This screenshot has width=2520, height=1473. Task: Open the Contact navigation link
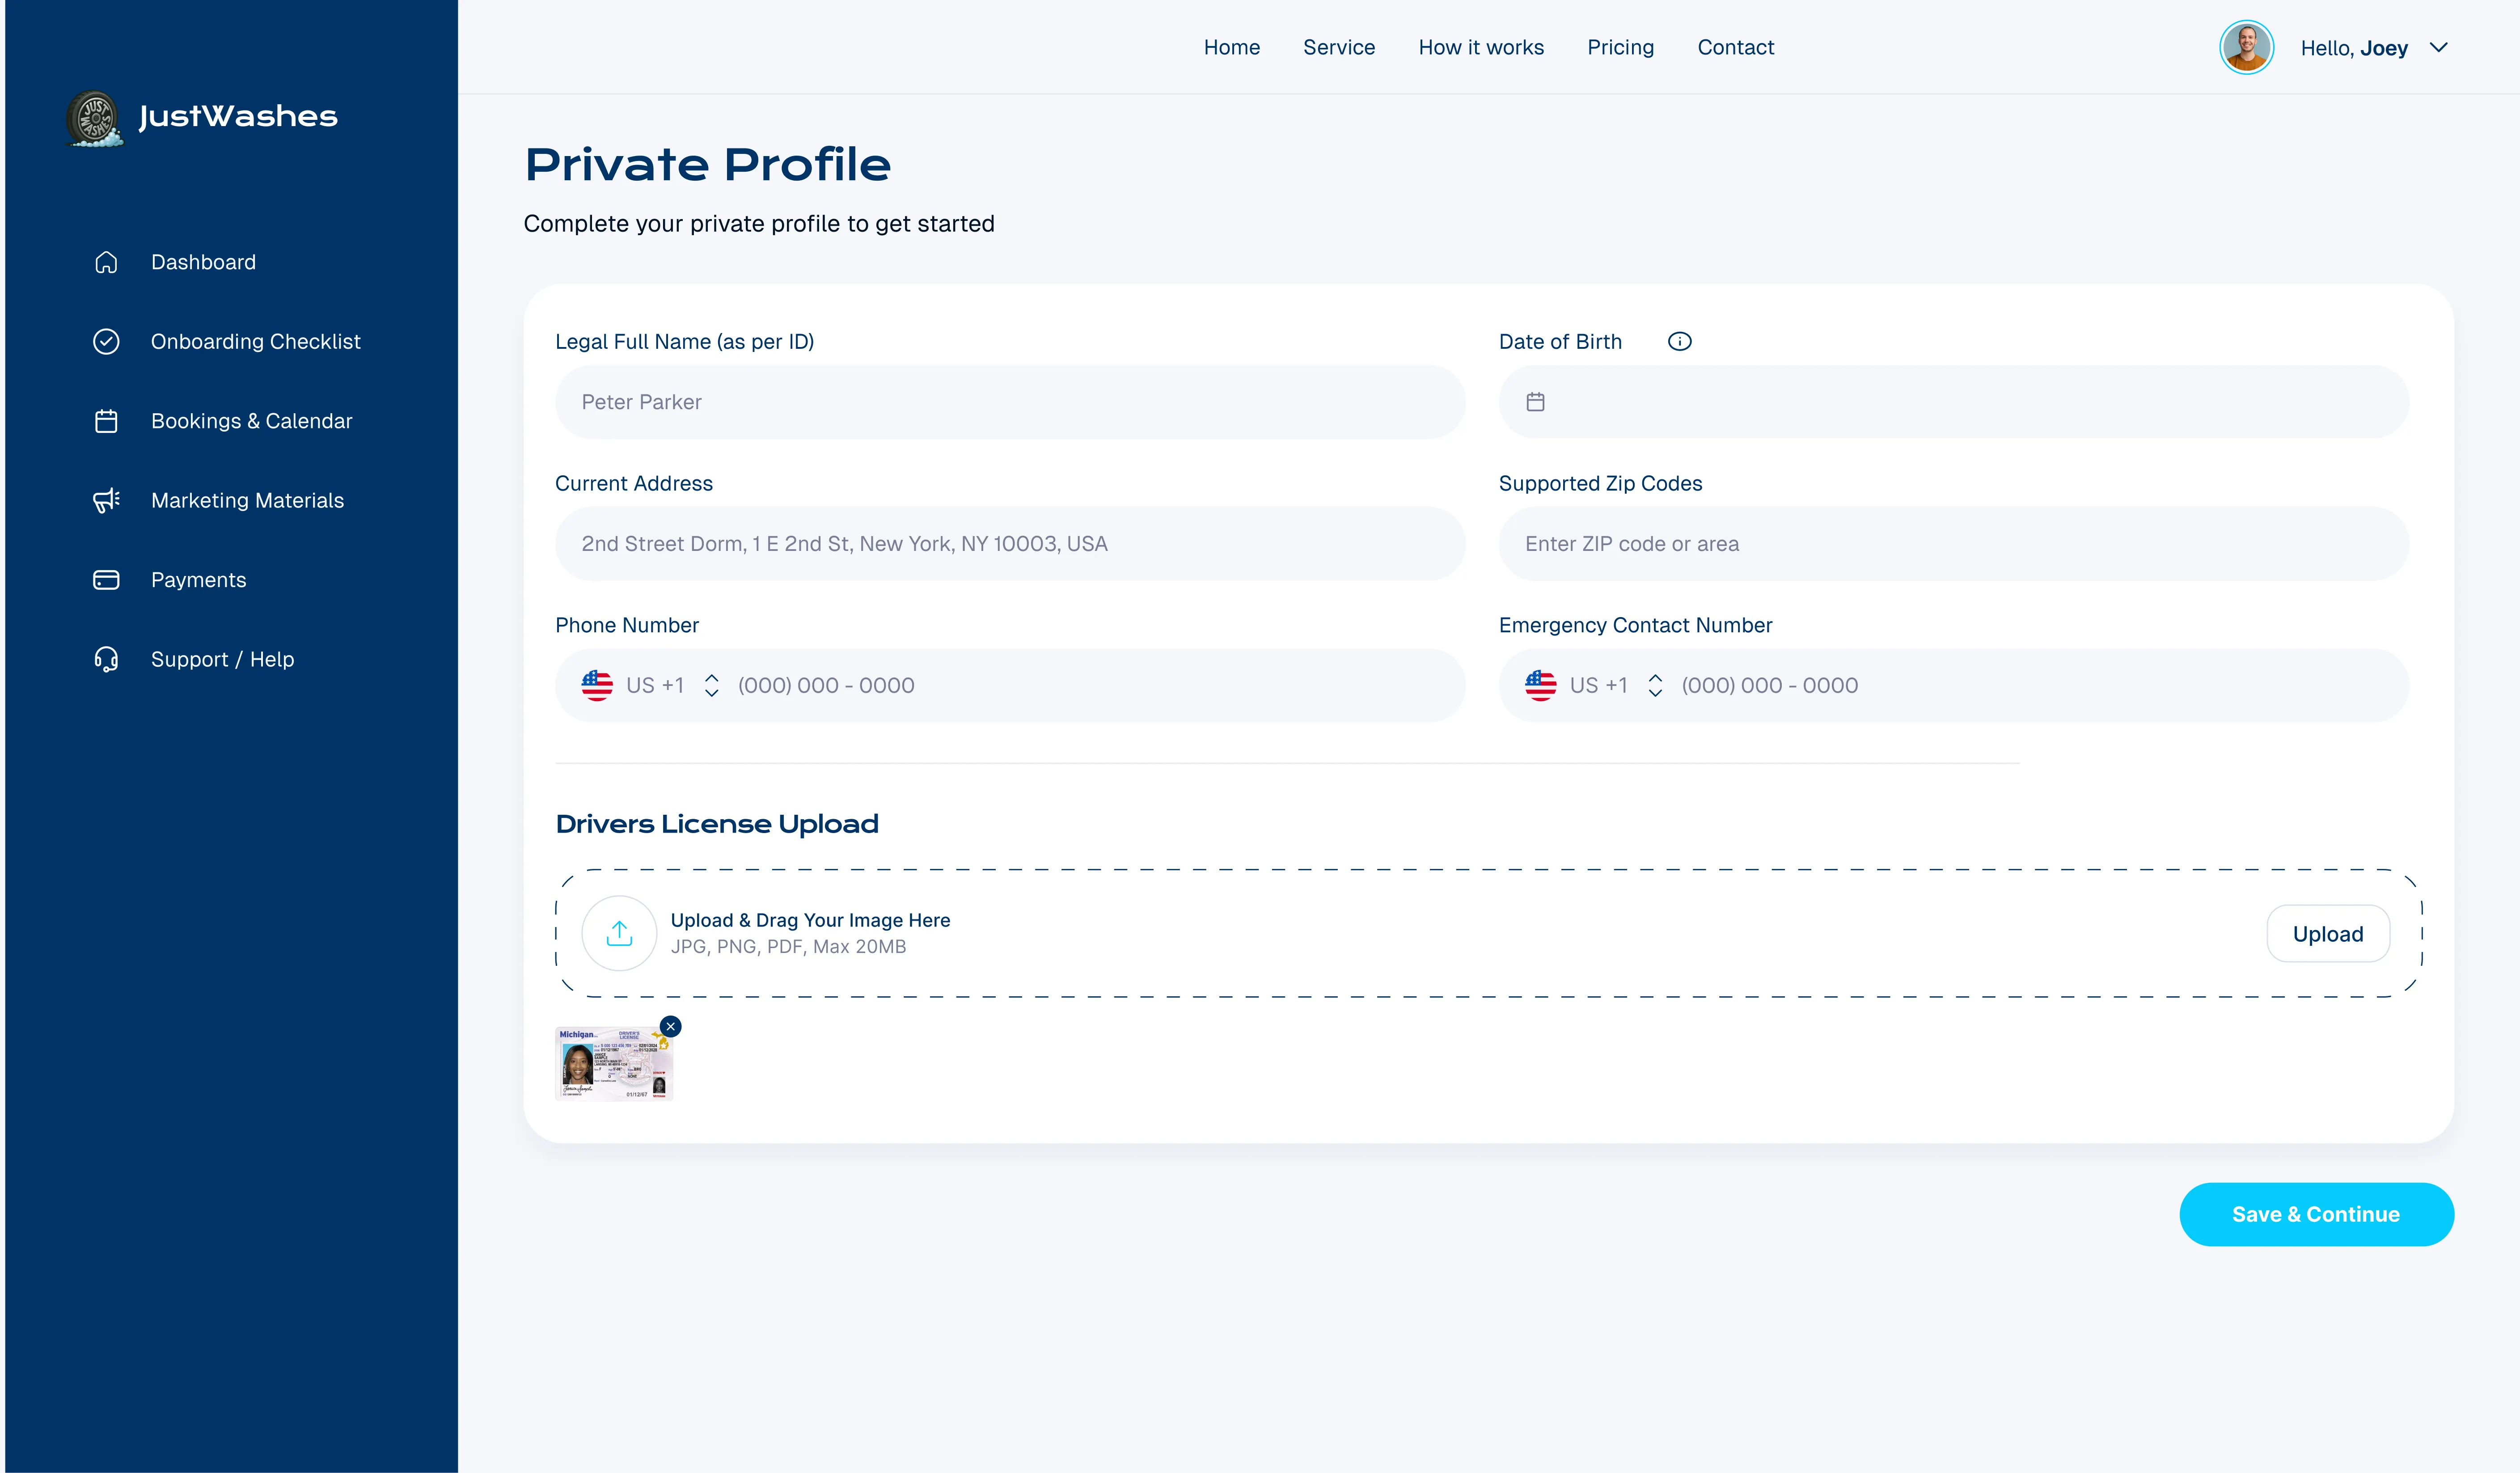1736,47
